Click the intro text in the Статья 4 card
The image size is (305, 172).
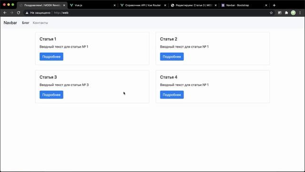[x=184, y=85]
